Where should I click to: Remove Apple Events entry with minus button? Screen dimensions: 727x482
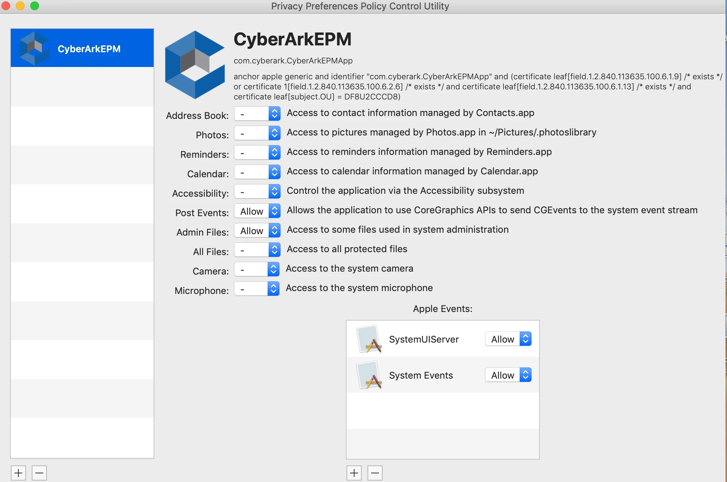coord(375,473)
